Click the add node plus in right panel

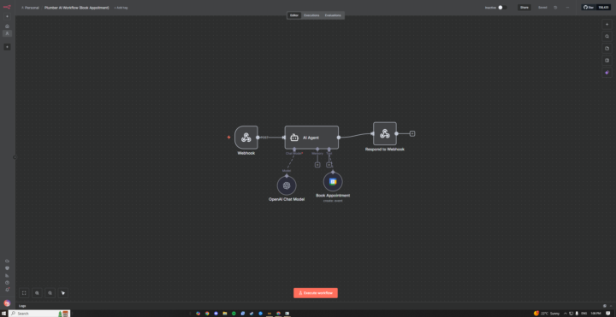click(607, 24)
